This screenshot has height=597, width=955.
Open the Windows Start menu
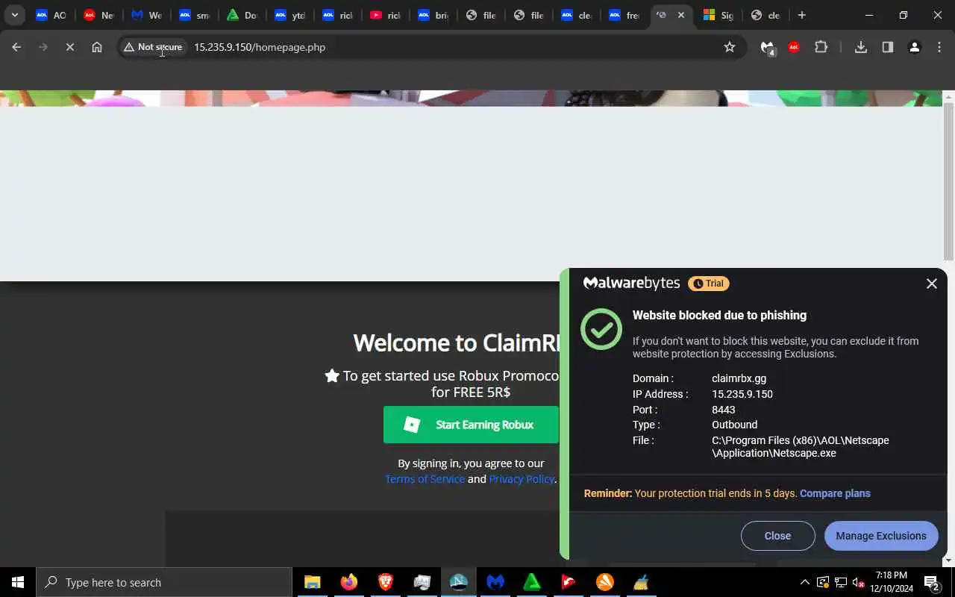point(18,582)
